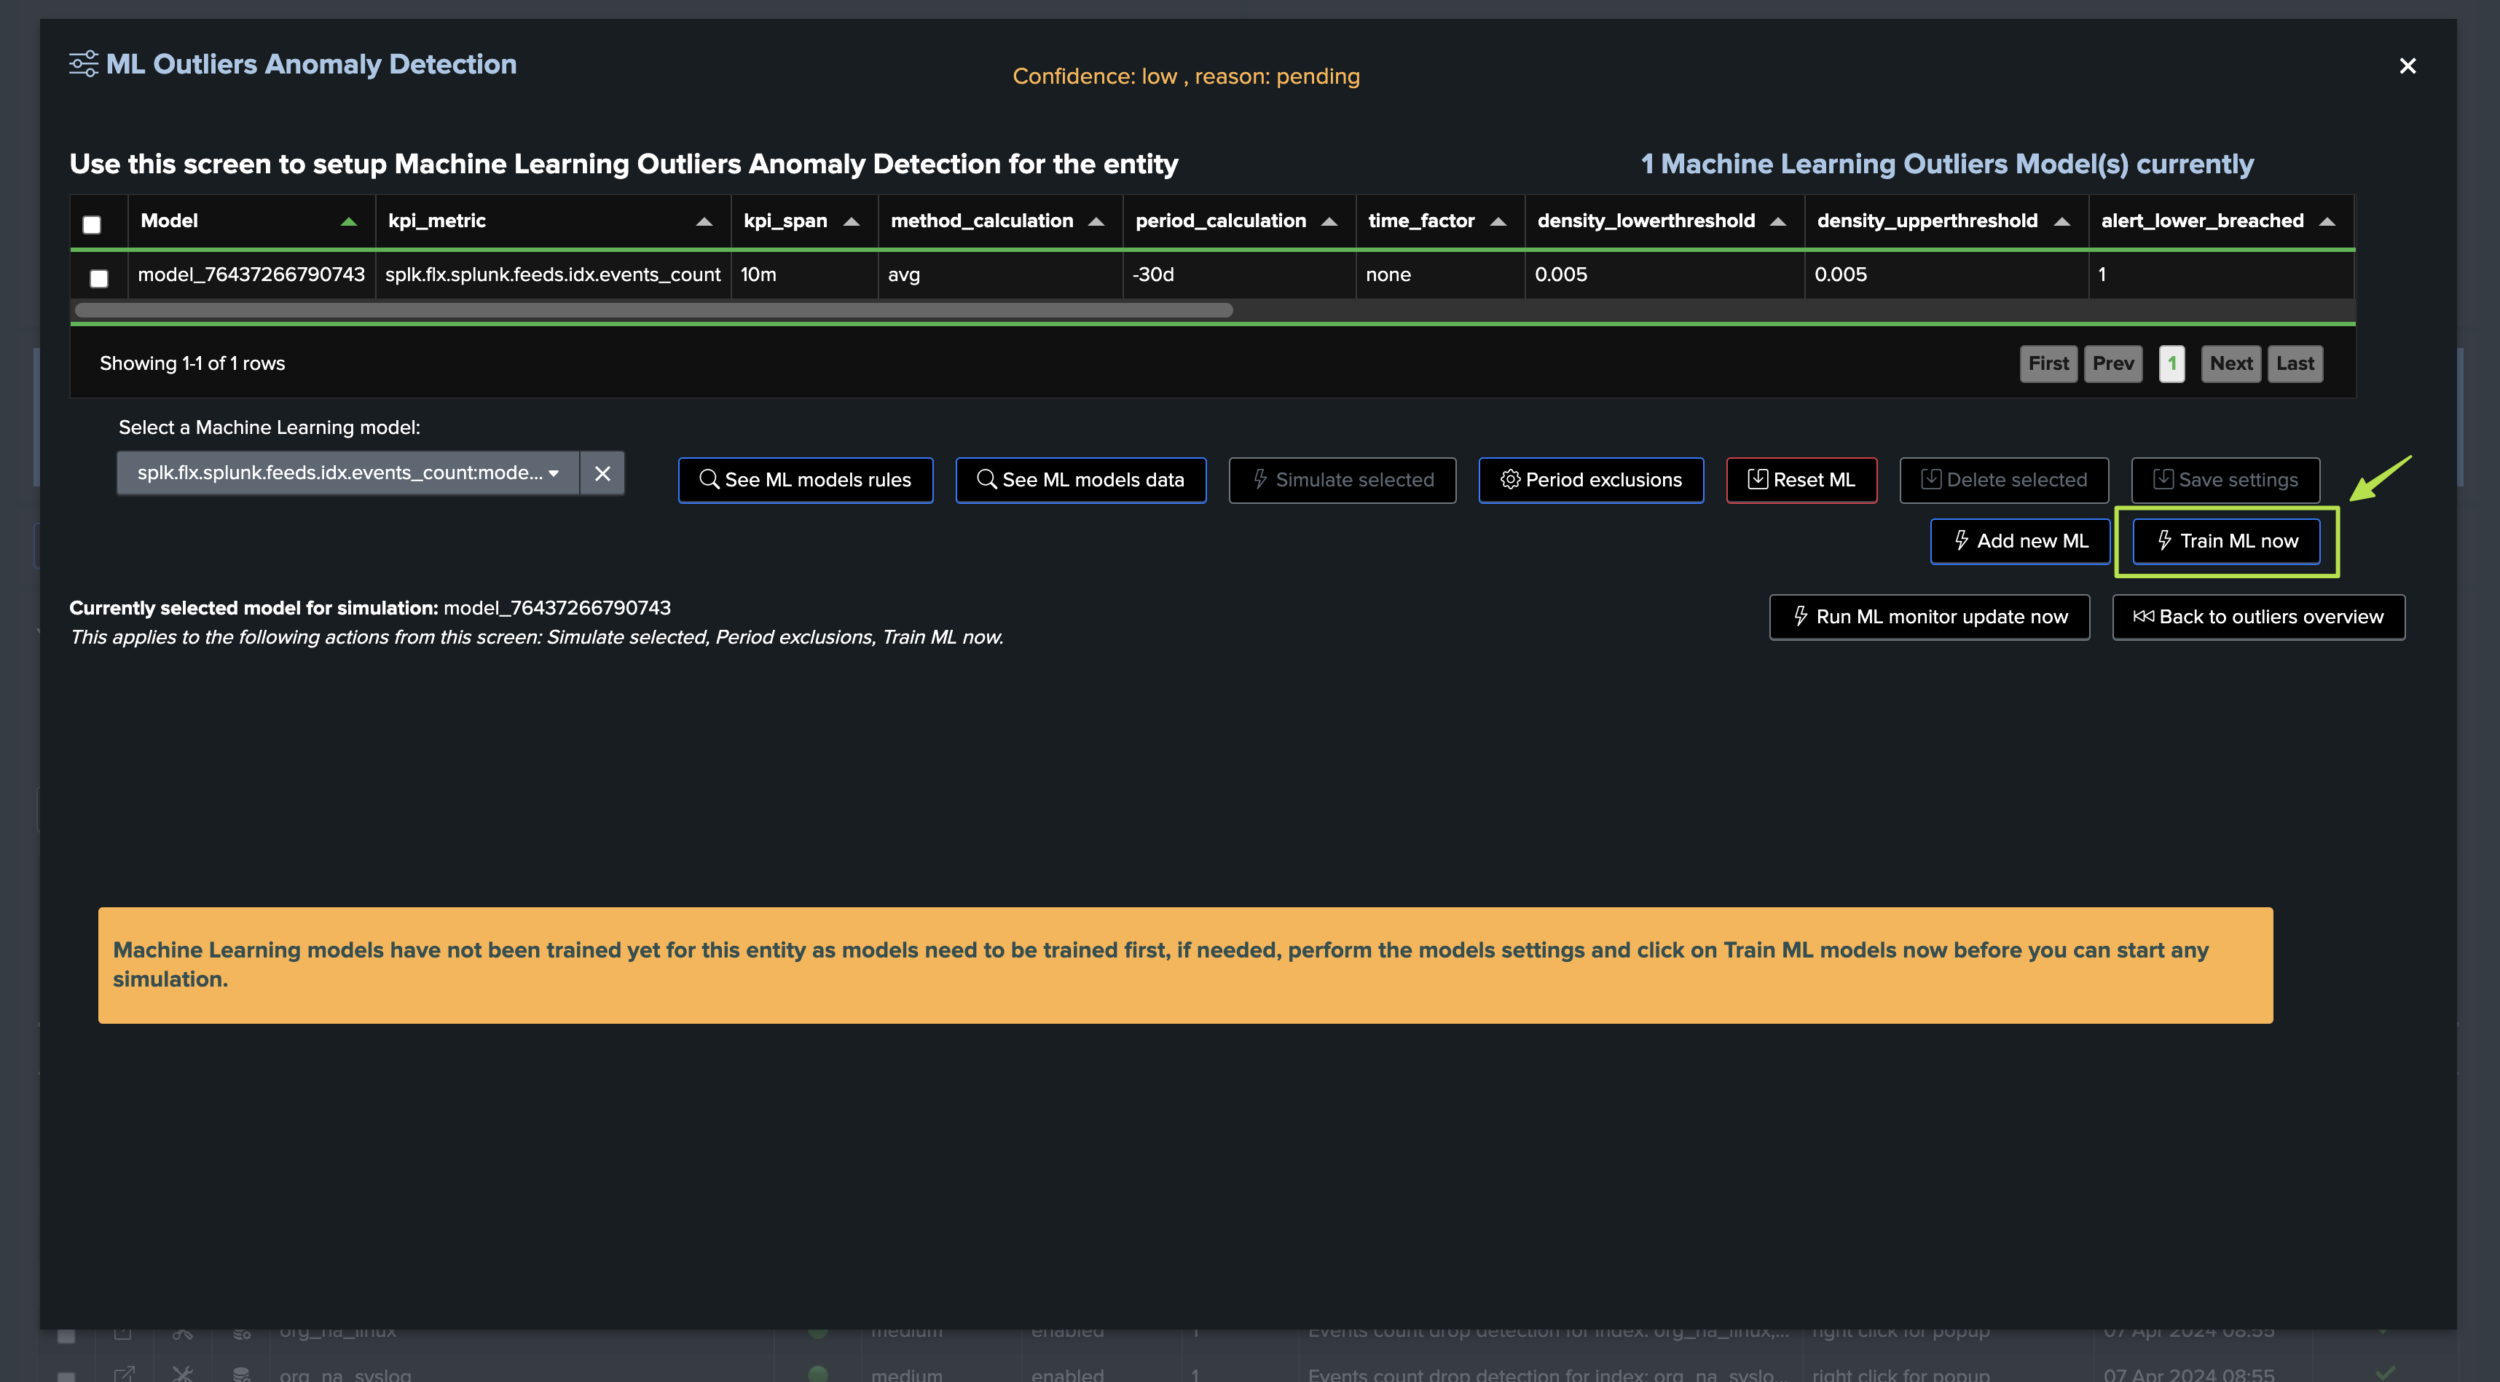Open the Machine Learning model dropdown
This screenshot has height=1382, width=2500.
347,473
